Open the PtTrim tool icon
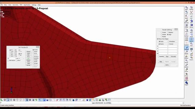The height and width of the screenshot is (109, 195). 186,70
